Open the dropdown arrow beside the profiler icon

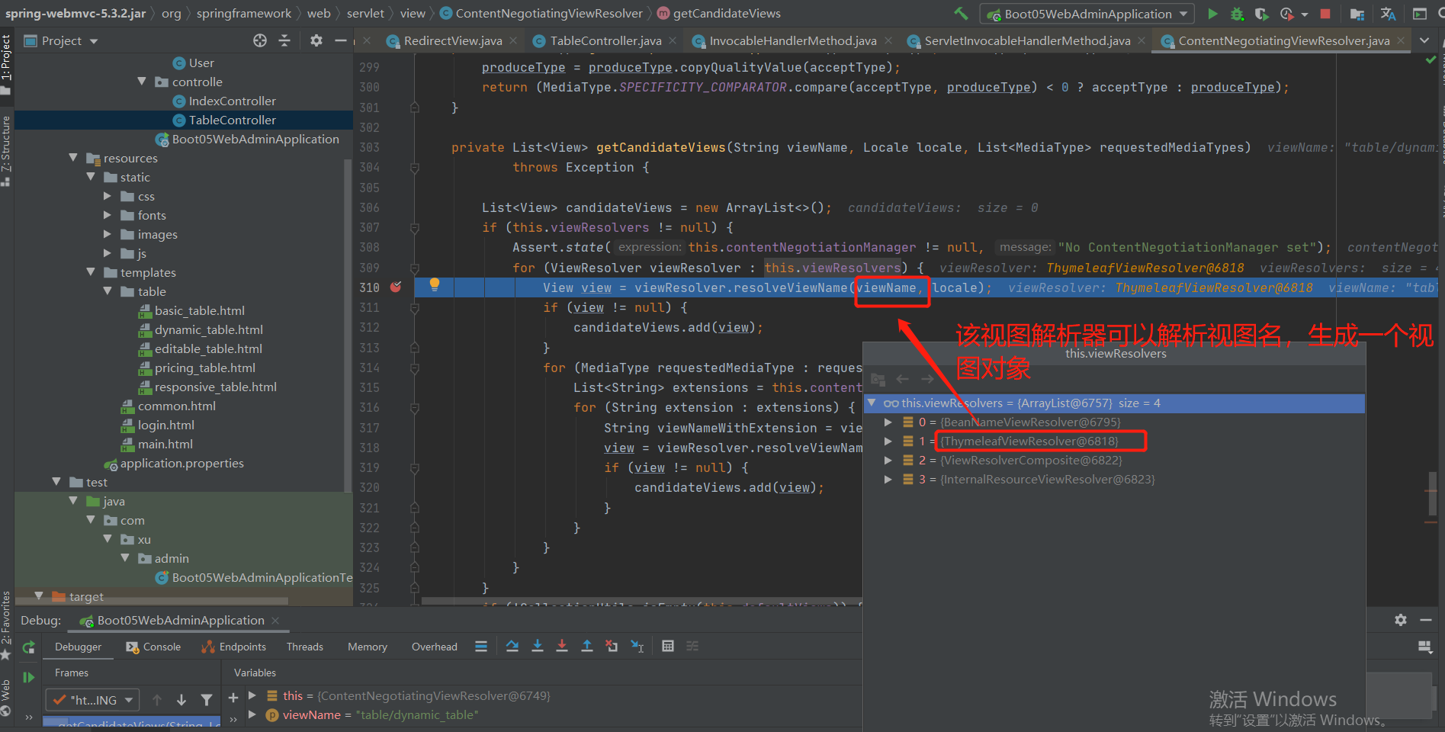(1305, 14)
